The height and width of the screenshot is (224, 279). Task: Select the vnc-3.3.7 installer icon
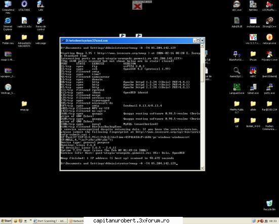point(253,39)
